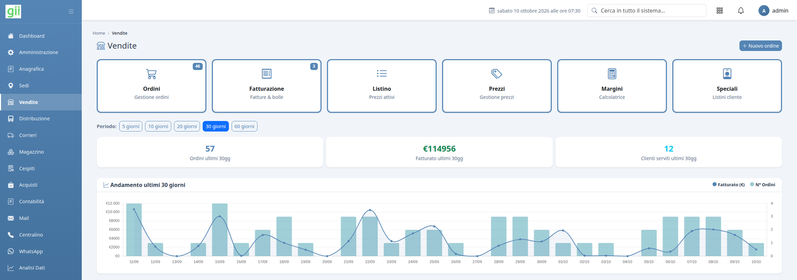
Task: Click the price tags icon on the Prezzi card
Action: coord(497,74)
